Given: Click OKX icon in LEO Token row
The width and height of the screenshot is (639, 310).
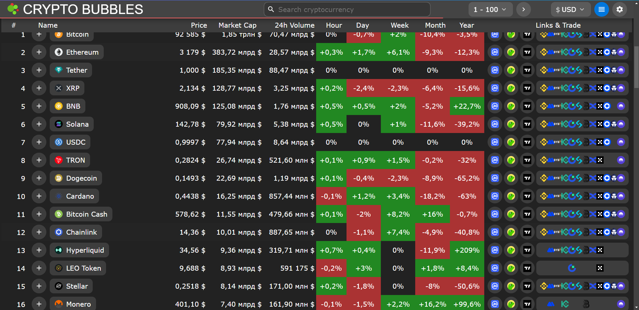Looking at the screenshot, I should 600,268.
